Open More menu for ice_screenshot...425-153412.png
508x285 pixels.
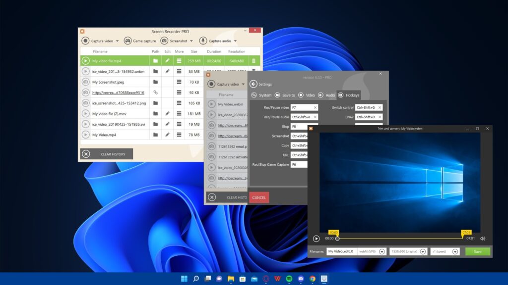(x=179, y=103)
